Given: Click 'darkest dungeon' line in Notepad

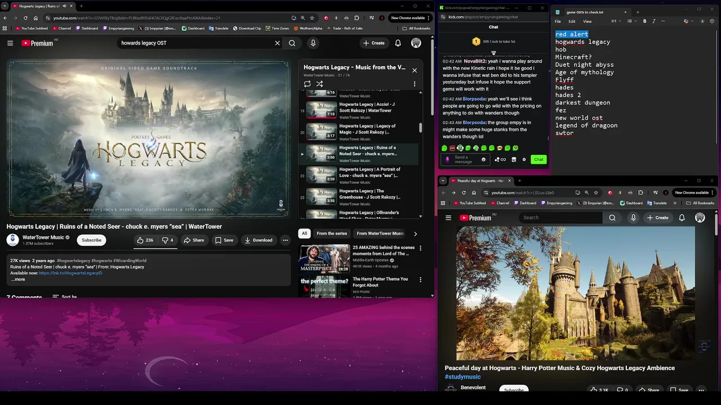Looking at the screenshot, I should click(582, 103).
